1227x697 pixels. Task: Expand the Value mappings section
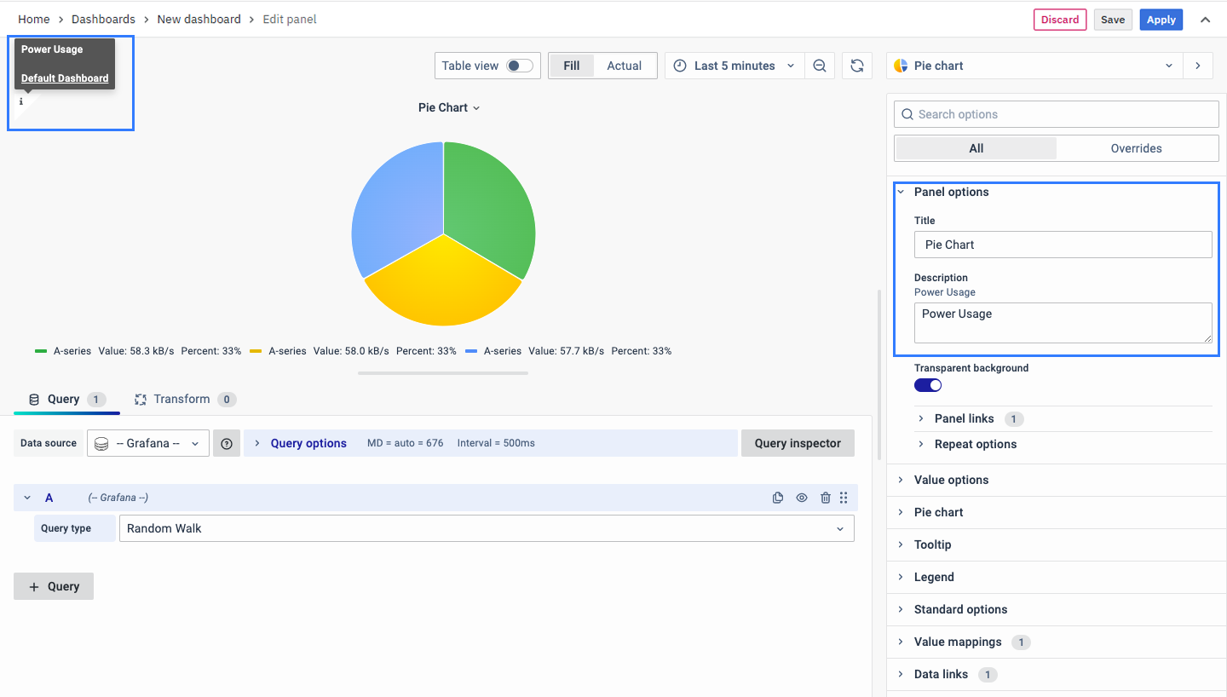tap(958, 642)
